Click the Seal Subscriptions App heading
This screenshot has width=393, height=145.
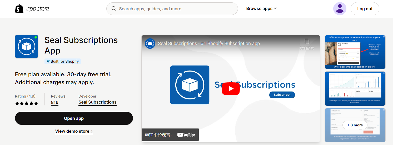click(81, 45)
